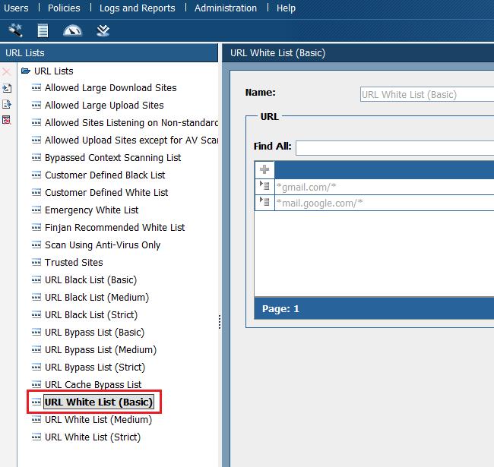Select Customer Defined Black List
This screenshot has height=467, width=494.
(105, 175)
